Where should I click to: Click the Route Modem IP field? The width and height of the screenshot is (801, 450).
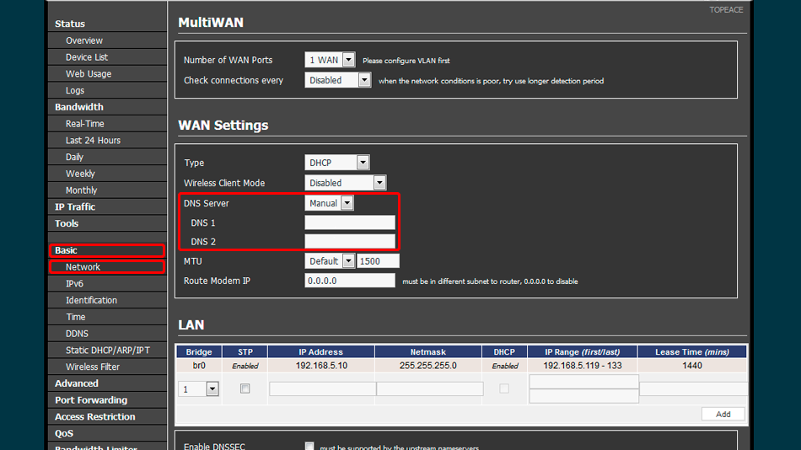coord(350,281)
